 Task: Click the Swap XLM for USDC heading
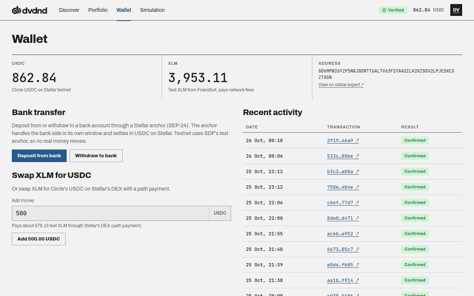click(x=51, y=175)
